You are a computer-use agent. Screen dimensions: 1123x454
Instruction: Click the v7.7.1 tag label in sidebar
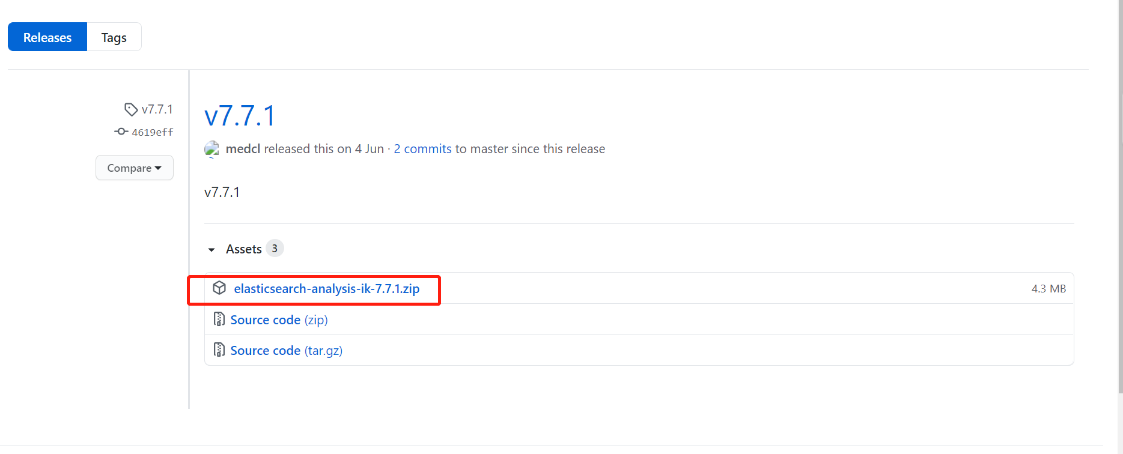[157, 109]
